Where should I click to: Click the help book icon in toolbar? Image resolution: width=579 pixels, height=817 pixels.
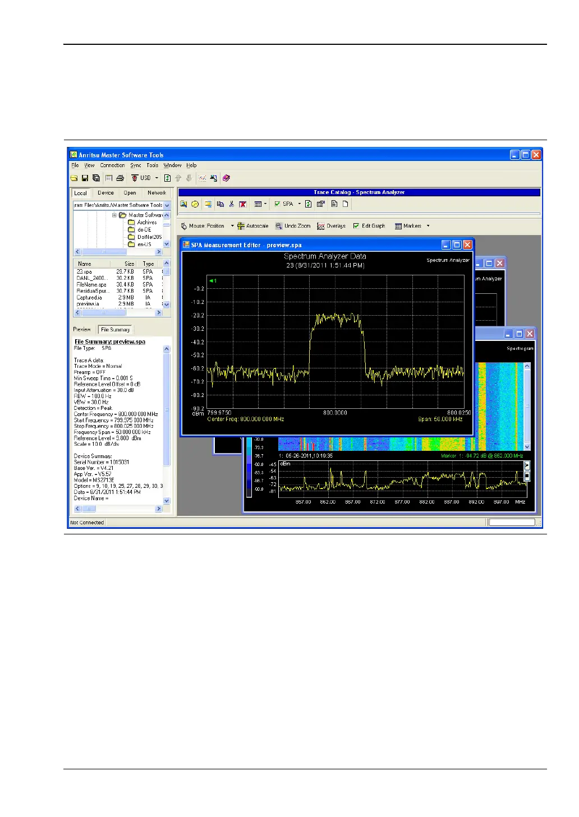[x=226, y=178]
